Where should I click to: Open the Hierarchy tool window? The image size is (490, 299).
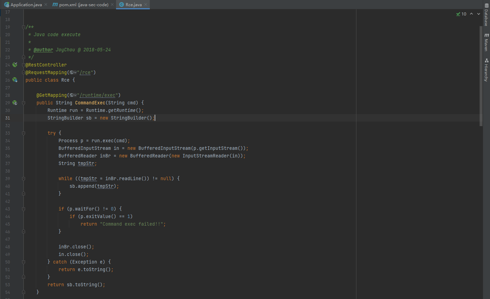pos(486,70)
